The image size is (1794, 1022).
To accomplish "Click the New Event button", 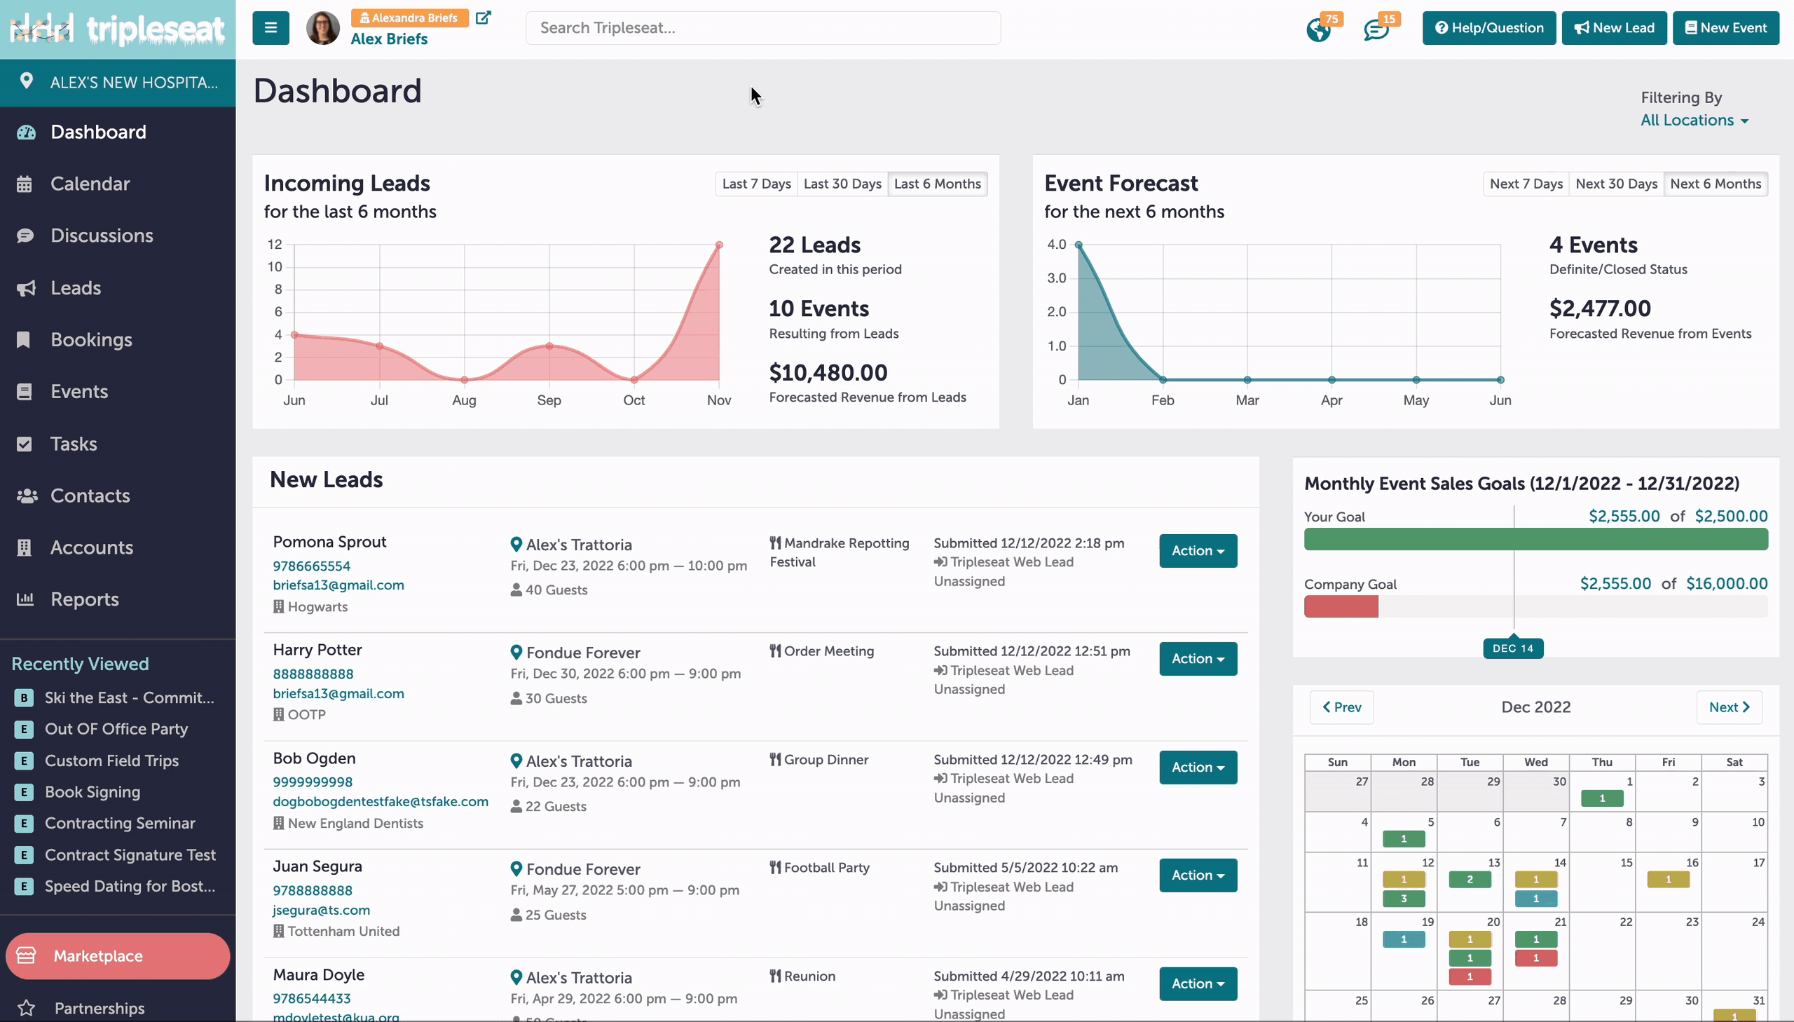I will [1725, 28].
